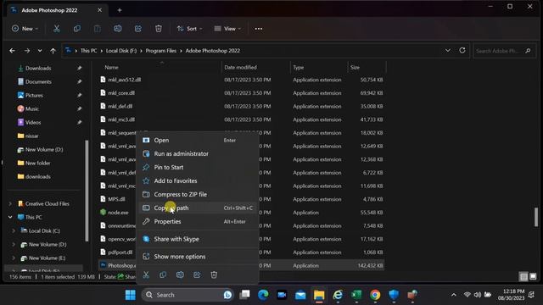Go back with the Back arrow
Screen dimensions: 543x305
[x=13, y=51]
